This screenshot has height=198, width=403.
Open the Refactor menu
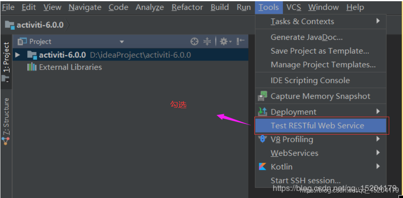[x=187, y=7]
